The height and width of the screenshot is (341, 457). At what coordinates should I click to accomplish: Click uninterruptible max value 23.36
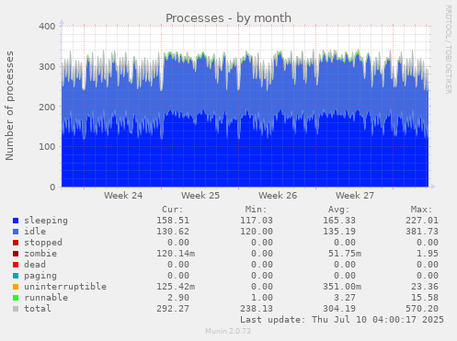425,287
